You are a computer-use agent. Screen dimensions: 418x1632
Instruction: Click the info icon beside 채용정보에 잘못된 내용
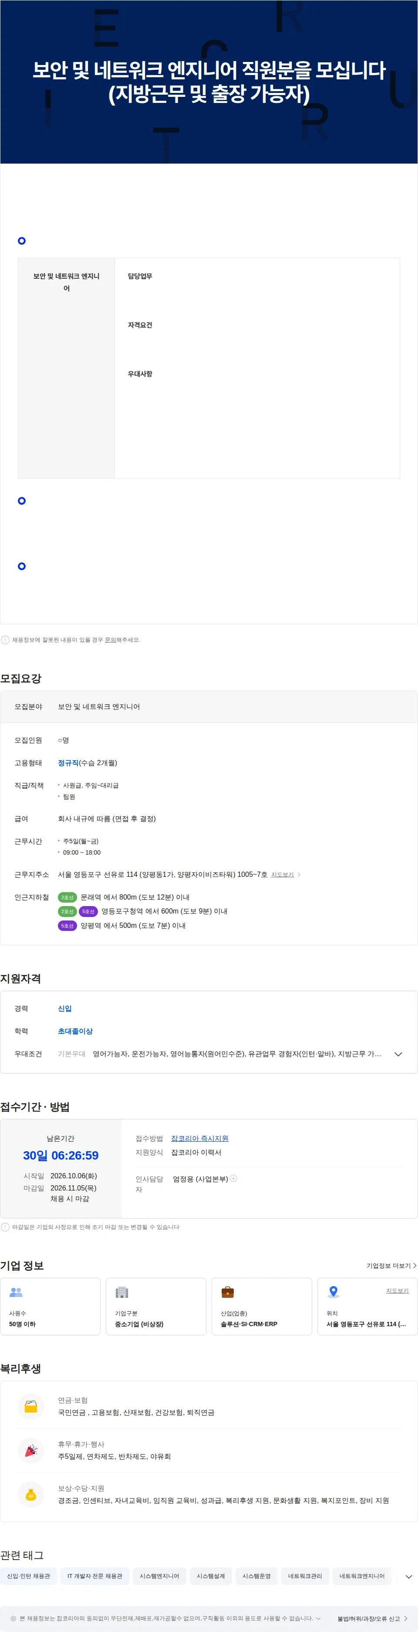[5, 640]
